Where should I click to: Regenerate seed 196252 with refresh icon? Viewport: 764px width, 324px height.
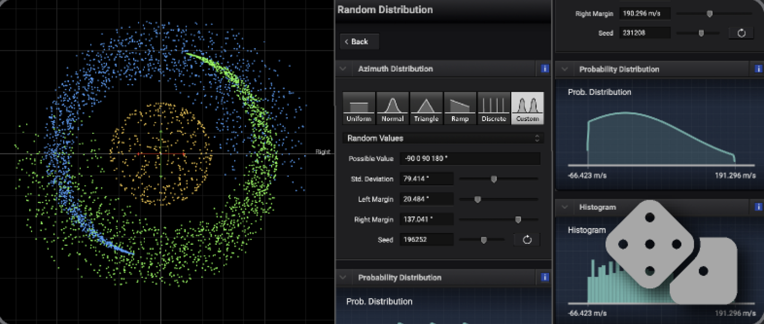coord(527,240)
